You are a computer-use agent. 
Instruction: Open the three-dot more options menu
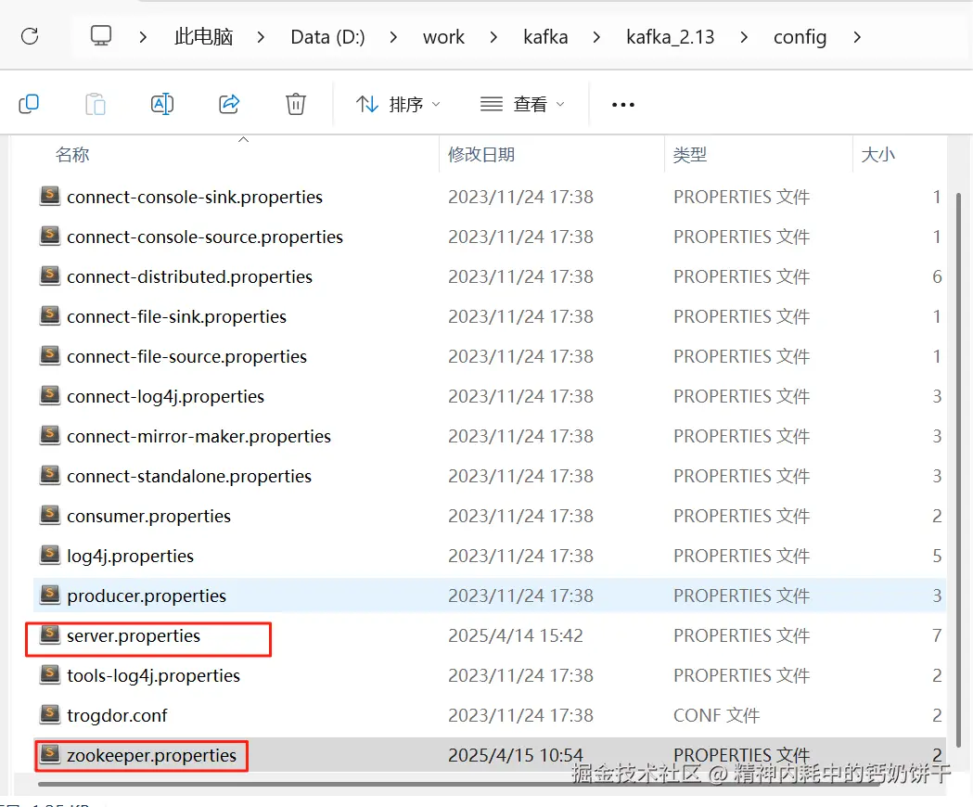[623, 104]
